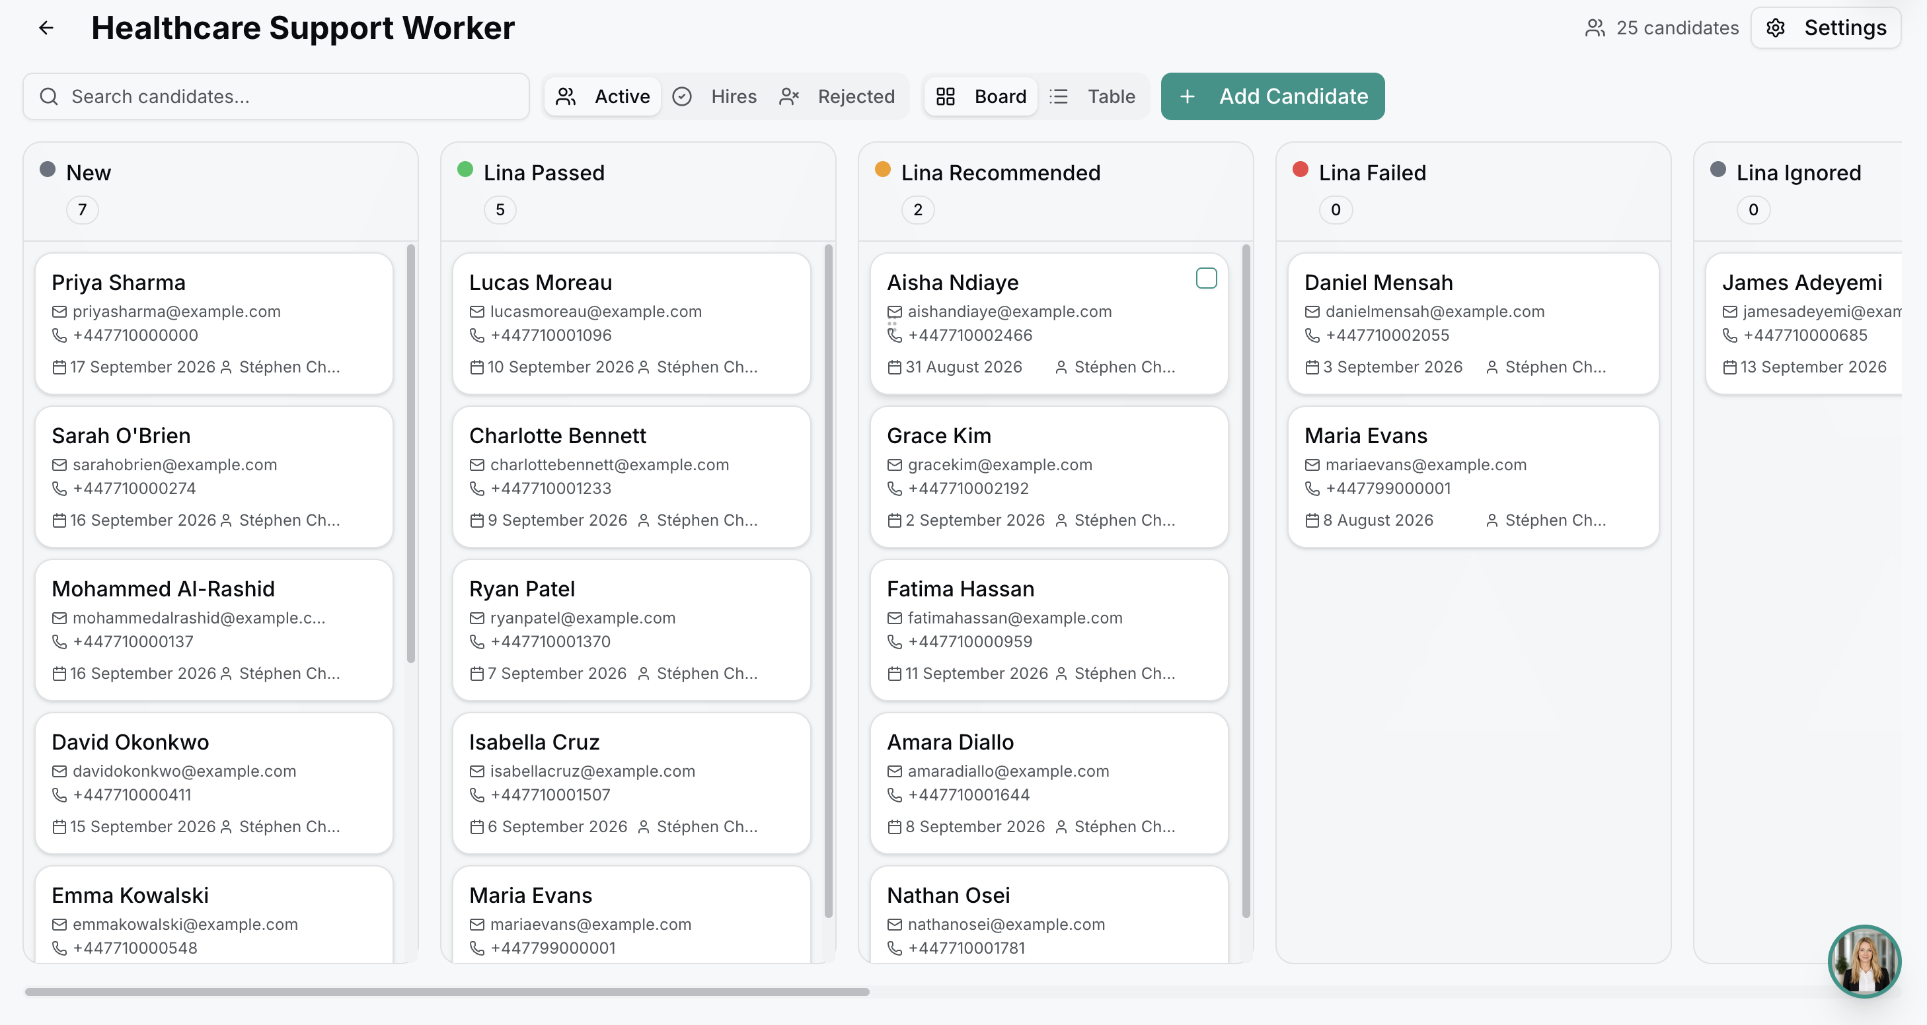Switch to the Active candidates tab
Image resolution: width=1927 pixels, height=1025 pixels.
(603, 96)
